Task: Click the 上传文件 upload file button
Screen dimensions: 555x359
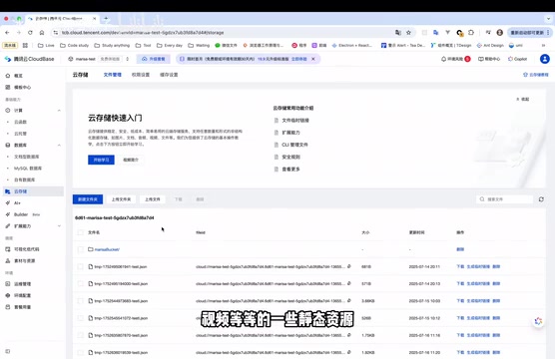Action: [153, 199]
